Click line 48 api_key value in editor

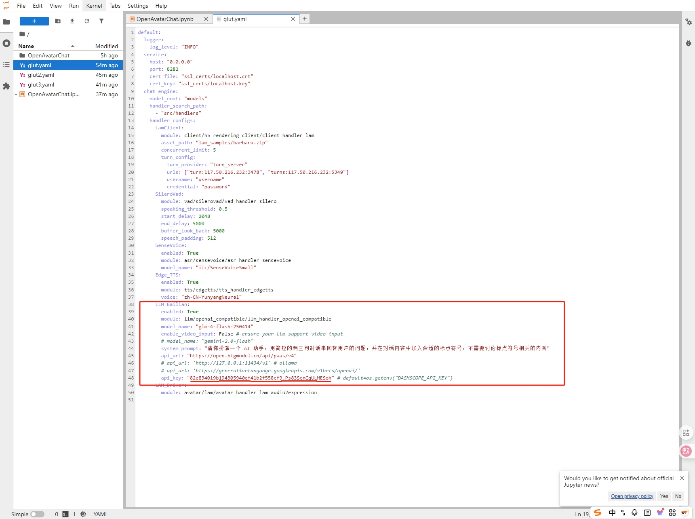(x=261, y=378)
